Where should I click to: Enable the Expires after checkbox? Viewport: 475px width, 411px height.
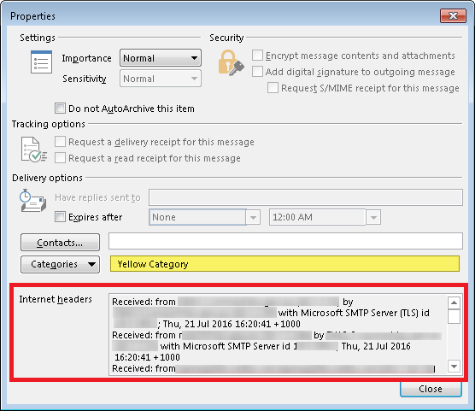click(60, 217)
